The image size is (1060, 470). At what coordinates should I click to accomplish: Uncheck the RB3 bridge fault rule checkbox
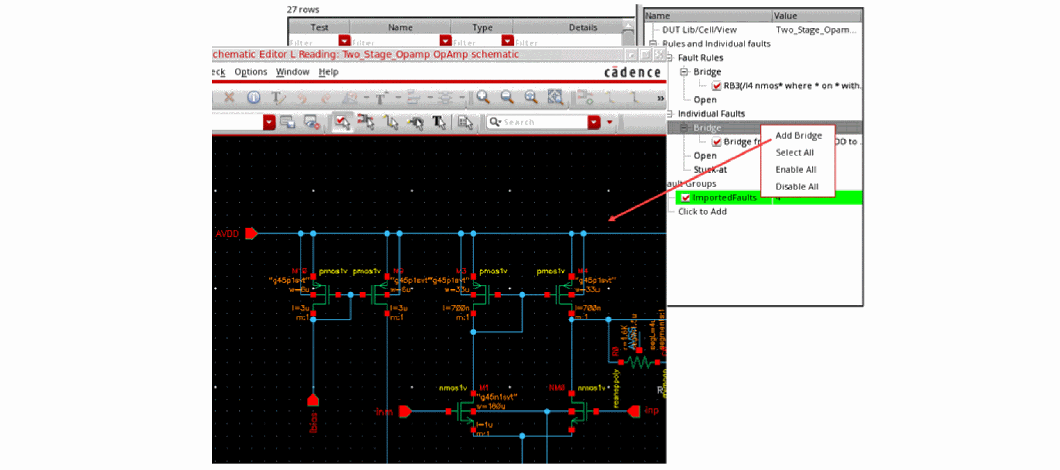[716, 86]
